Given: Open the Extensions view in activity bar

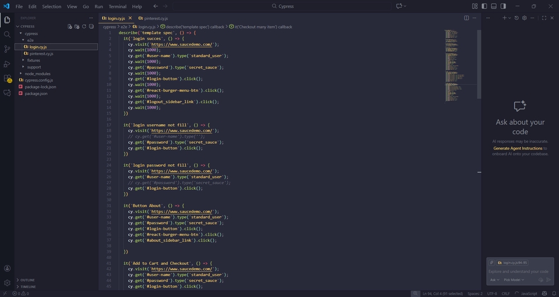Looking at the screenshot, I should 7,79.
